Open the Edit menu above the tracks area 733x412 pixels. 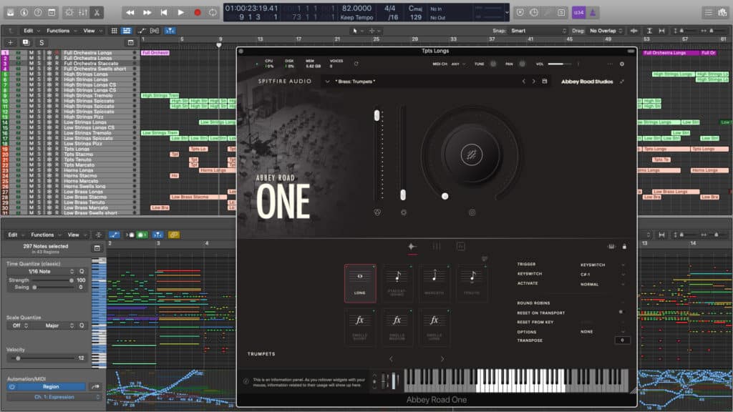tap(29, 31)
